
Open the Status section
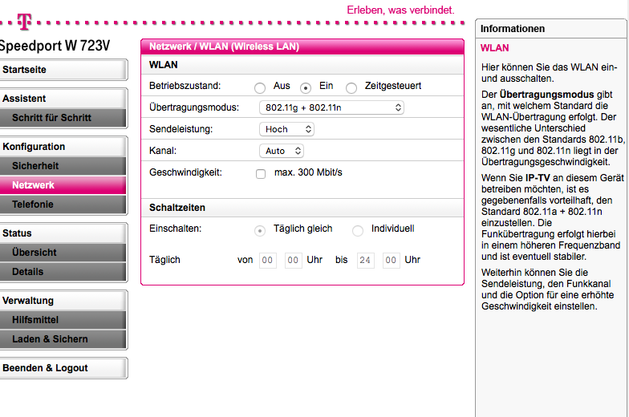coord(63,233)
